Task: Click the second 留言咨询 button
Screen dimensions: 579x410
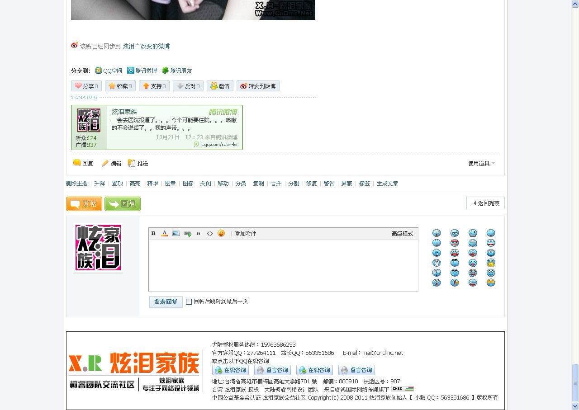Action: pos(356,370)
